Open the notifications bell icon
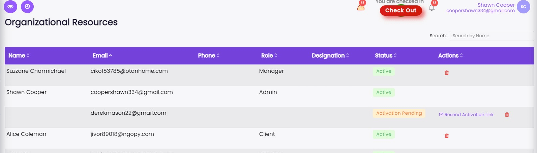The width and height of the screenshot is (537, 153). coord(431,8)
